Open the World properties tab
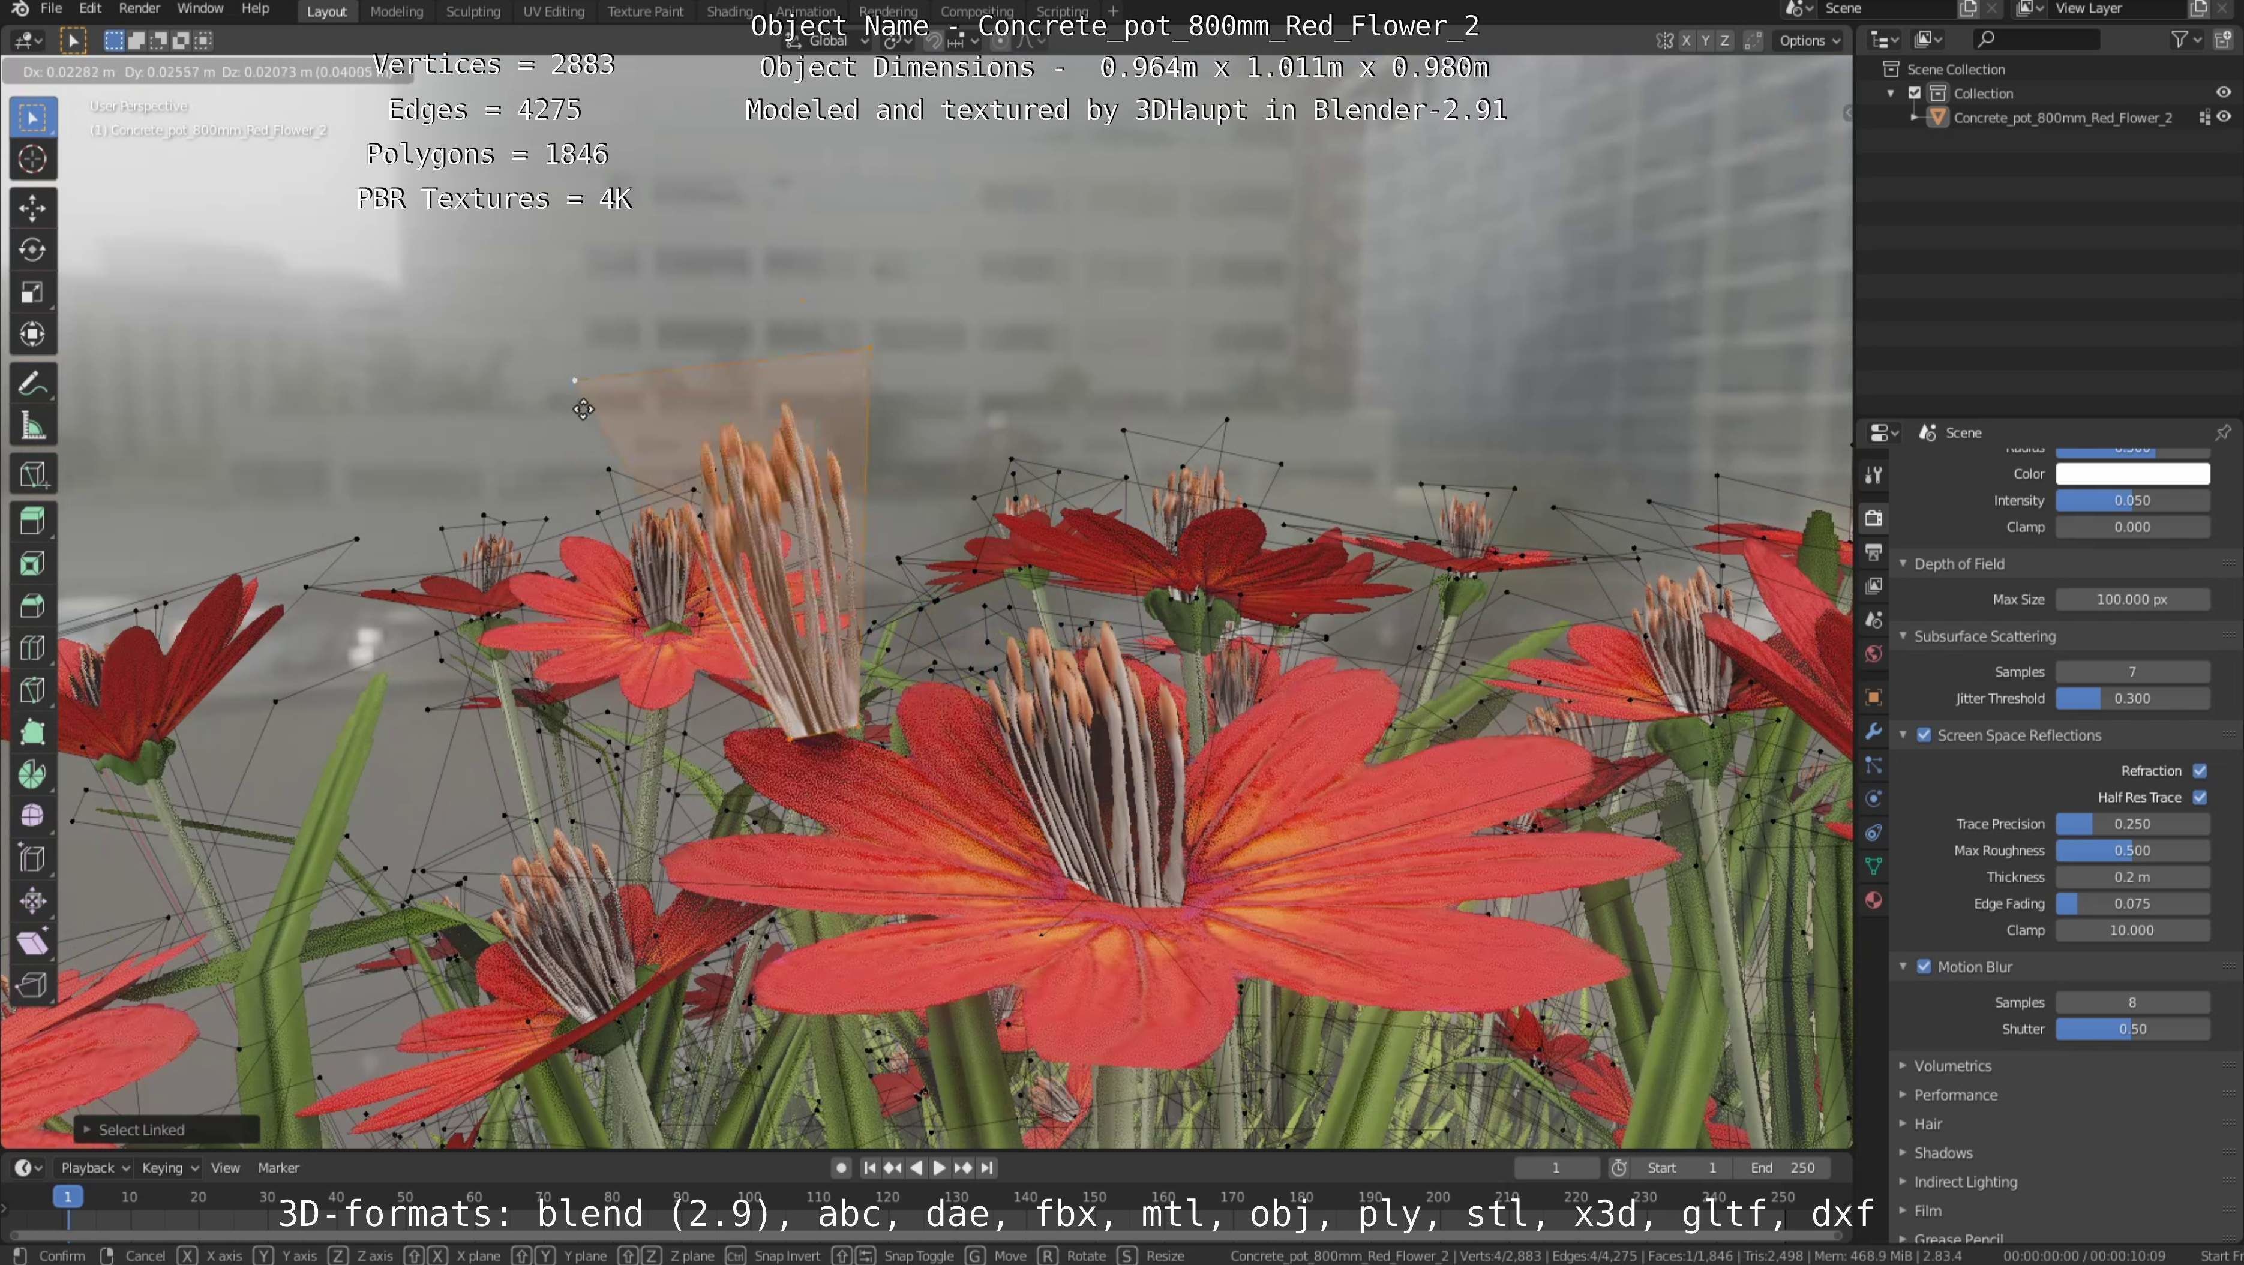Image resolution: width=2244 pixels, height=1265 pixels. coord(1874,655)
